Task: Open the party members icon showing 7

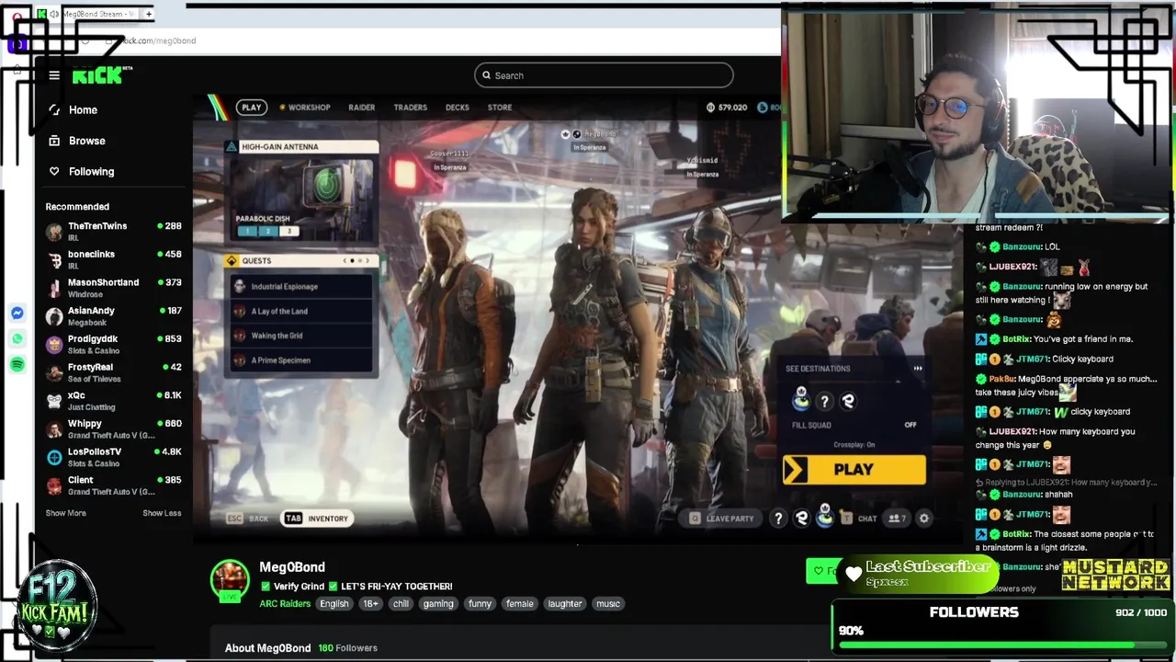Action: pyautogui.click(x=897, y=519)
